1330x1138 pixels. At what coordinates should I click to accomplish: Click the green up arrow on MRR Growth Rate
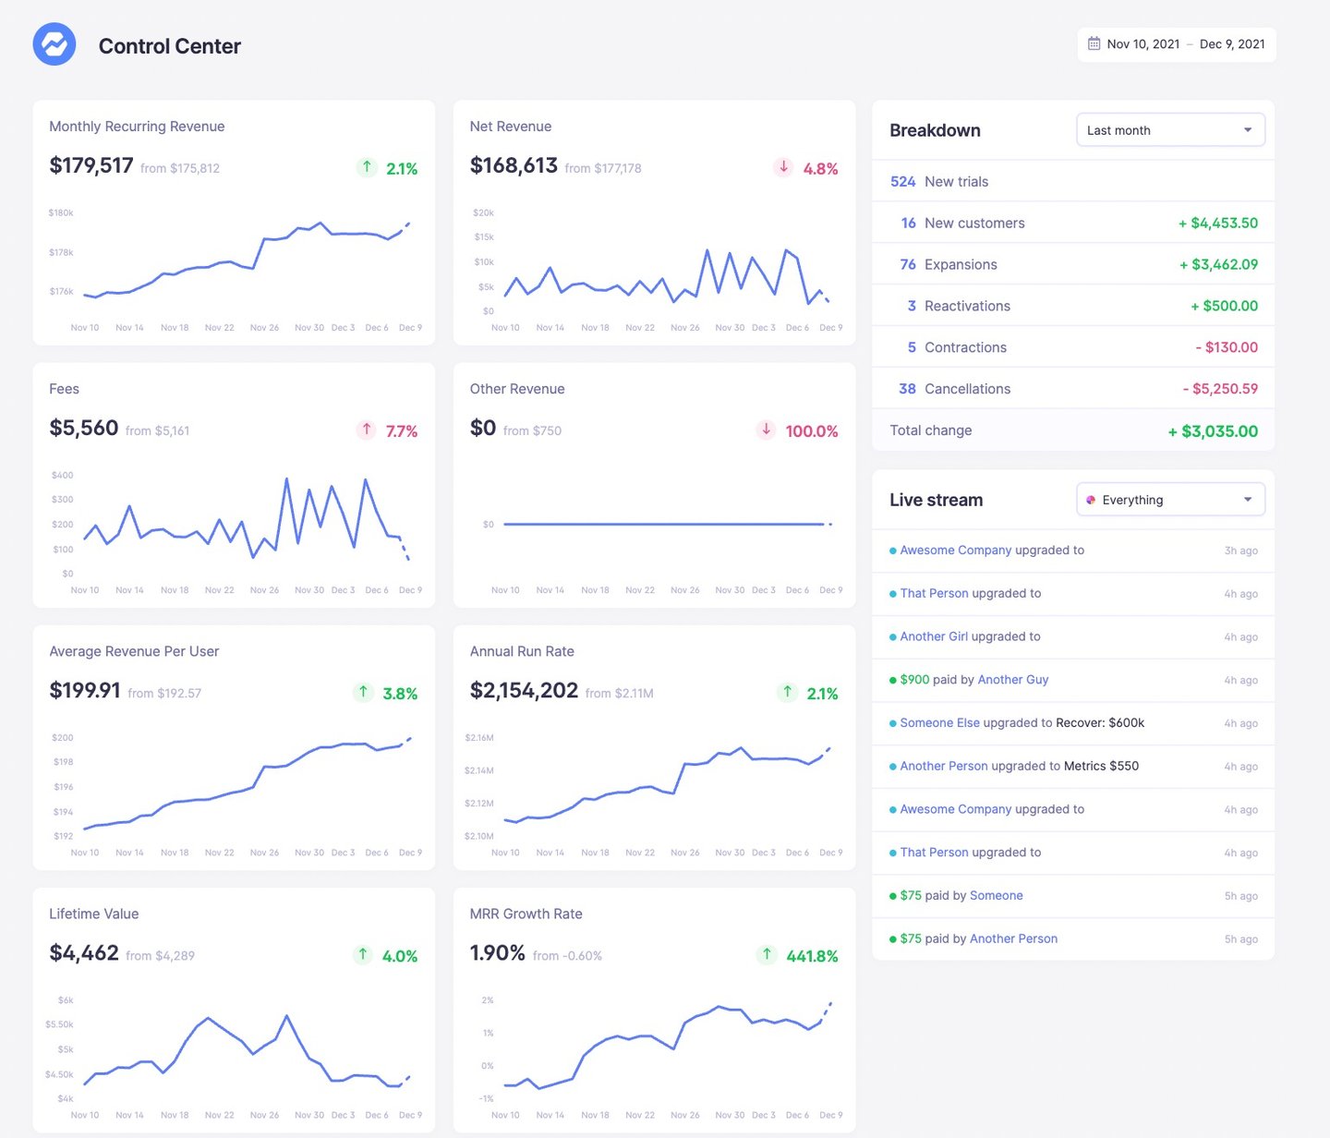point(767,955)
